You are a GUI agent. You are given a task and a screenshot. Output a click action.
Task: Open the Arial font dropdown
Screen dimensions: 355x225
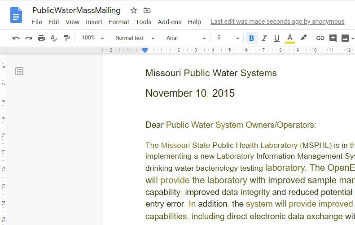(186, 38)
